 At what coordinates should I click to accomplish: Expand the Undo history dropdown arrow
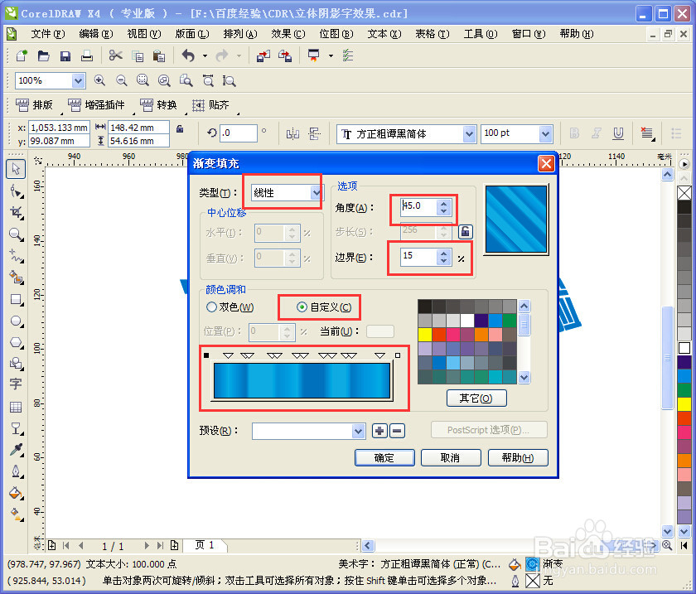(x=205, y=56)
